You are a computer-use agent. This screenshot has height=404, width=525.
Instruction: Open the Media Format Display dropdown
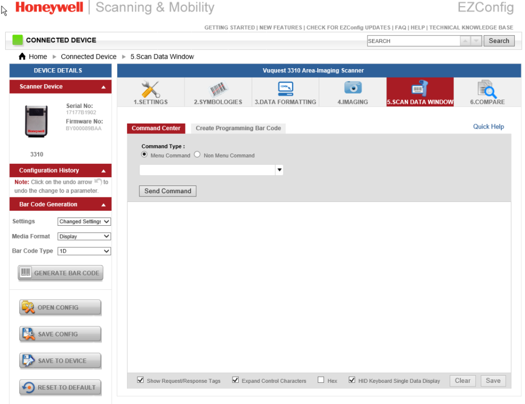pyautogui.click(x=84, y=236)
